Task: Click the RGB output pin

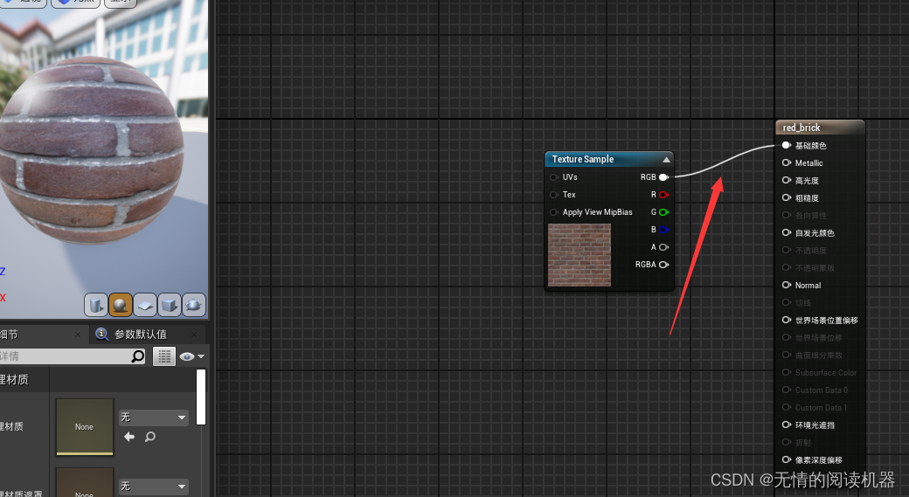Action: (663, 177)
